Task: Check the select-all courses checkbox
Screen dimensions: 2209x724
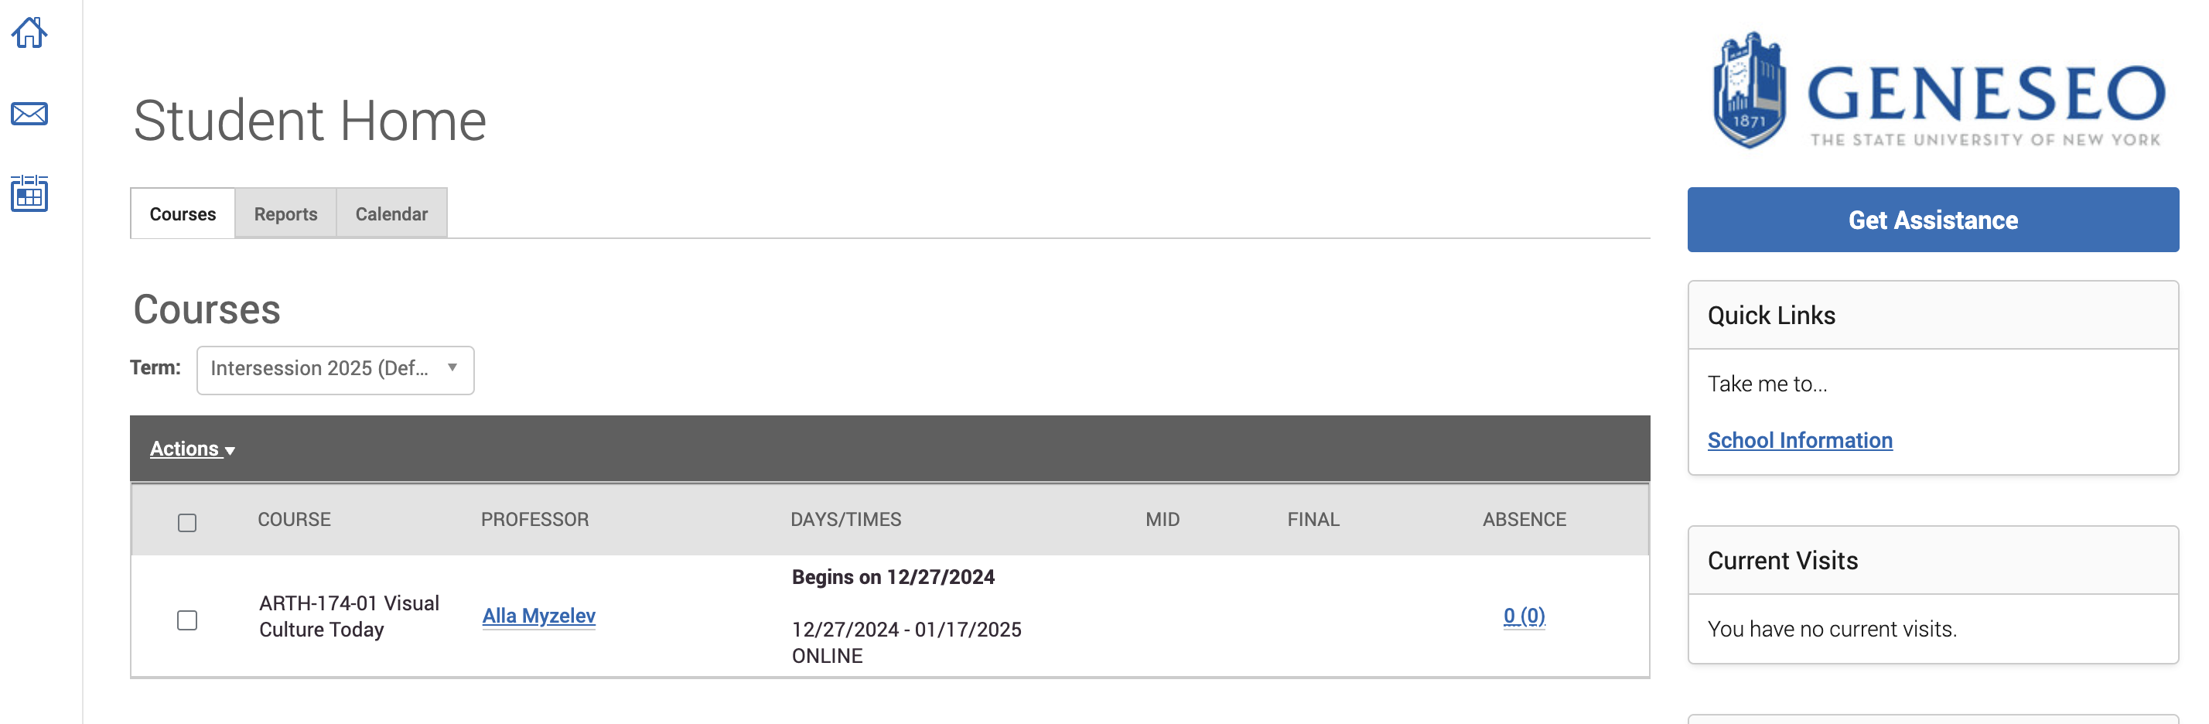Action: pyautogui.click(x=187, y=522)
